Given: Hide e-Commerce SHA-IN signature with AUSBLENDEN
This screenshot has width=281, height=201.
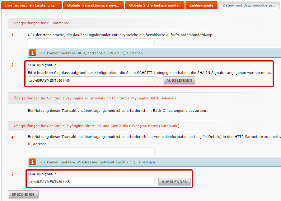Looking at the screenshot, I should [x=179, y=80].
